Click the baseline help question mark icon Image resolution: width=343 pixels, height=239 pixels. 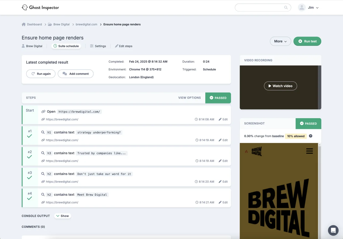(x=311, y=136)
